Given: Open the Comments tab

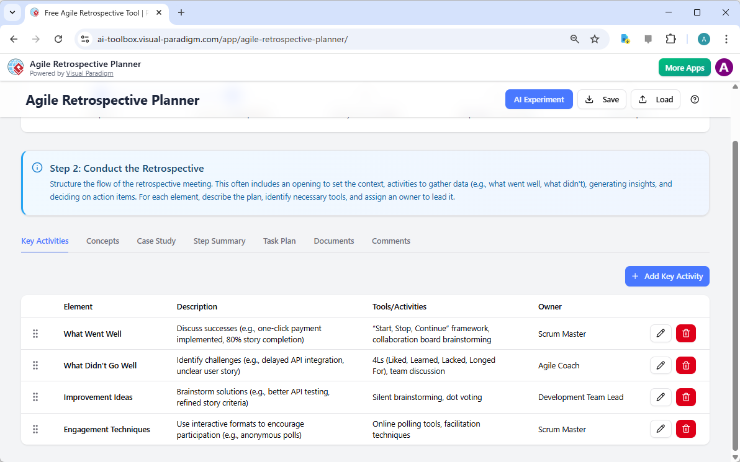Looking at the screenshot, I should coord(391,241).
